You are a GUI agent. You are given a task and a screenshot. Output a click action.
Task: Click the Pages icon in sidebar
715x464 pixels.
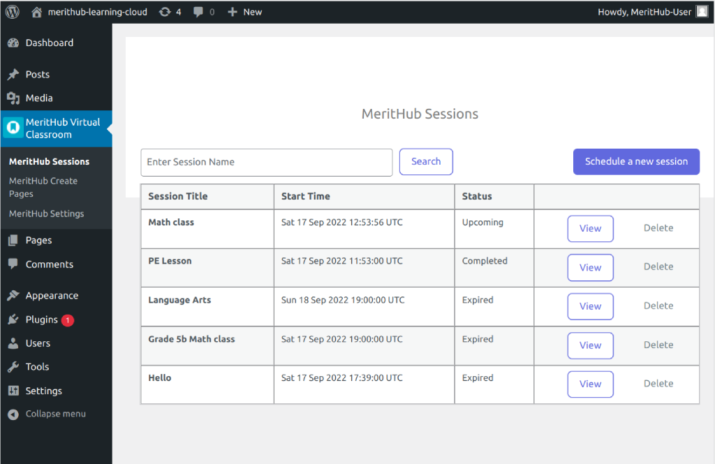click(13, 240)
